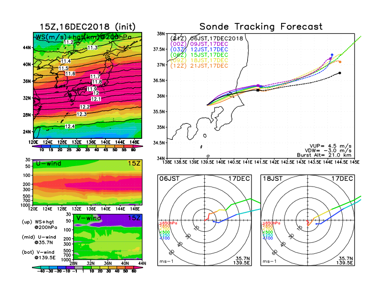Image resolution: width=378 pixels, height=292 pixels.
Task: Click the "V-wind" panel label
Action: (88, 218)
